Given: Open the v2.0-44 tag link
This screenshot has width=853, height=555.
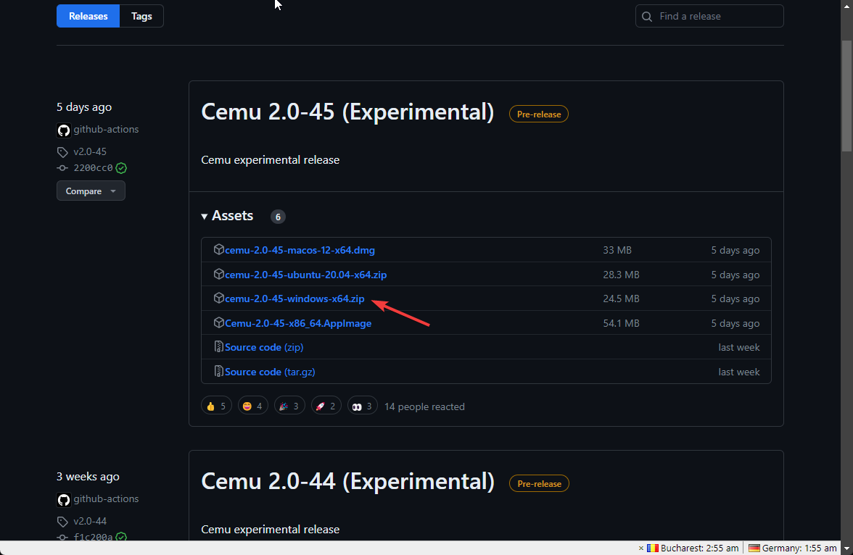Looking at the screenshot, I should pos(90,521).
